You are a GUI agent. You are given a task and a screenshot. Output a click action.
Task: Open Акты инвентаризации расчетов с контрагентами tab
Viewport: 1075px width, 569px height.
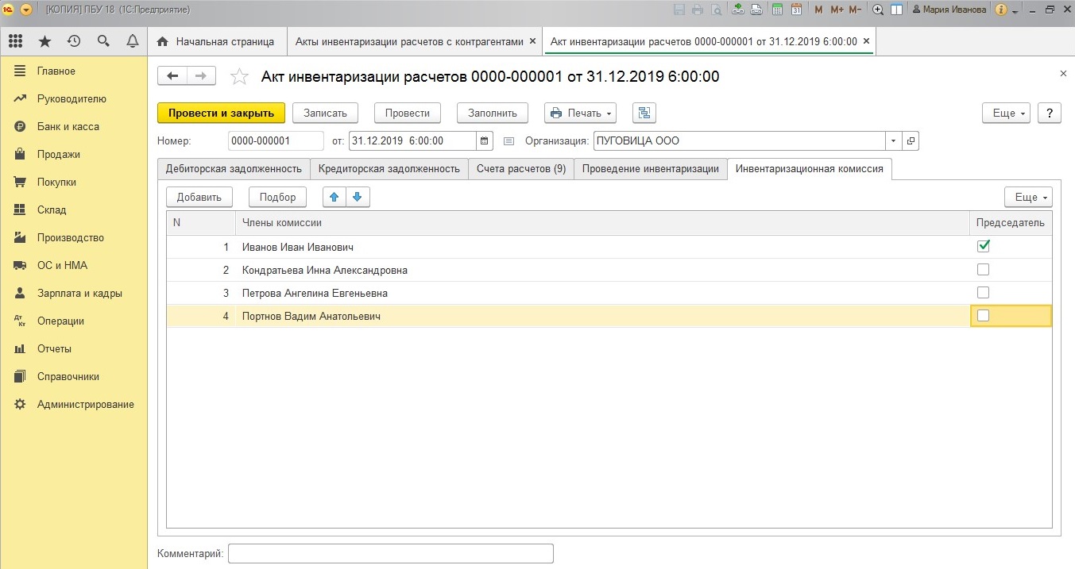(x=409, y=41)
